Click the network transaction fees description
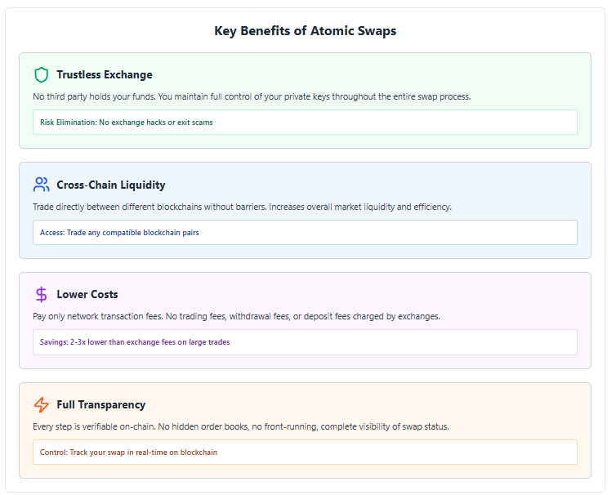This screenshot has height=495, width=616. coord(236,316)
